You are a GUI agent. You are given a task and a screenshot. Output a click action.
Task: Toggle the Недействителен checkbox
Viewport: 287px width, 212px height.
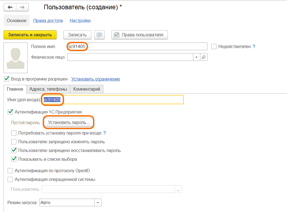(x=214, y=47)
